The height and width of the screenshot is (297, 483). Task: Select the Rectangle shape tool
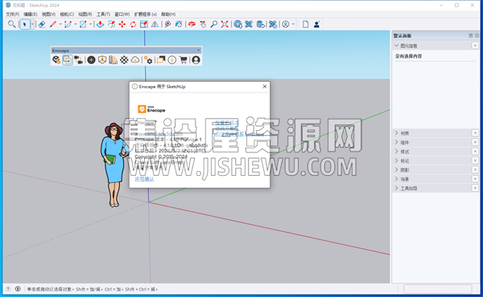point(83,24)
